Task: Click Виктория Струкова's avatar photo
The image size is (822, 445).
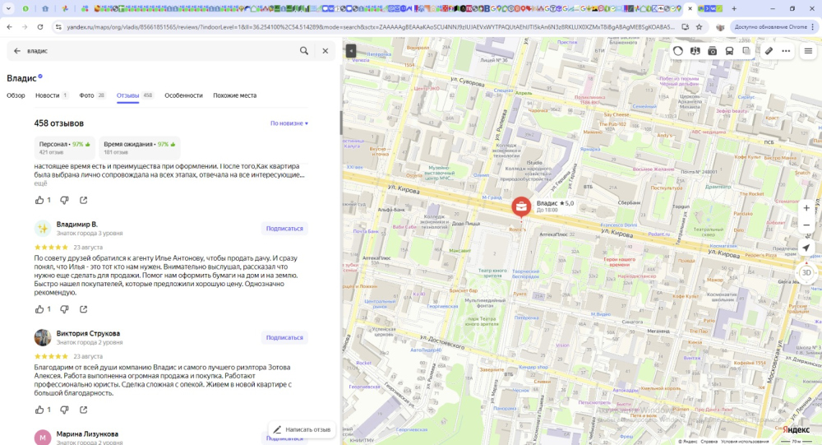Action: pos(43,337)
